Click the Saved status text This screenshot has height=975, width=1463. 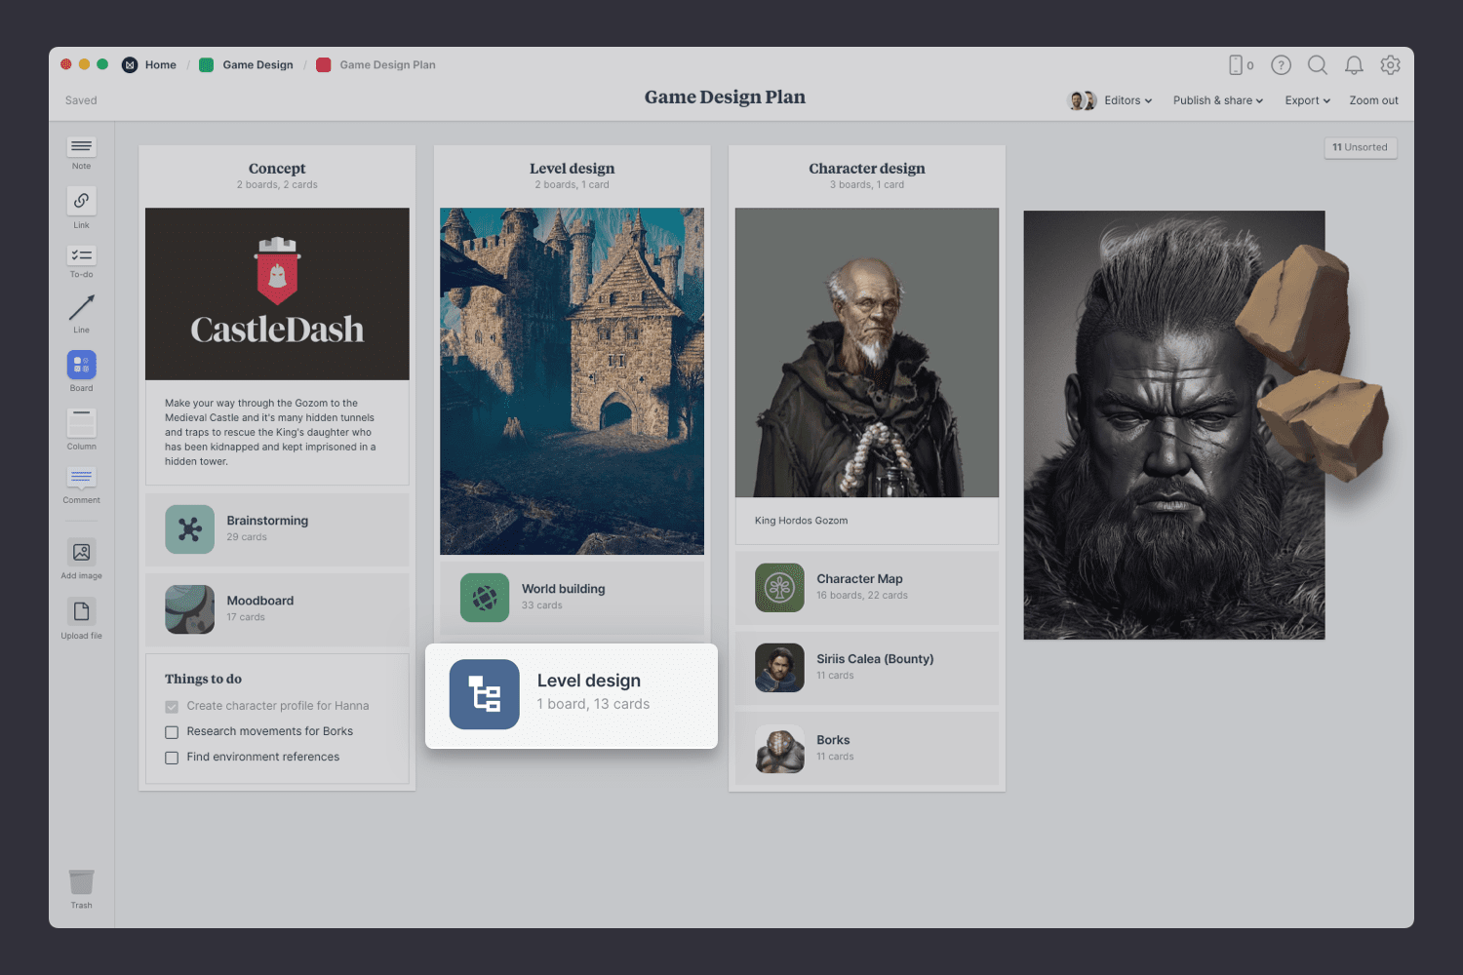click(81, 100)
